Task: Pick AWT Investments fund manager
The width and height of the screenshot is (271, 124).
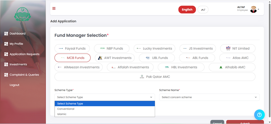Action: point(115,58)
